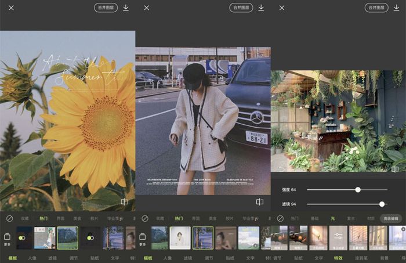Screen dimensions: 406x263
Task: Switch to 模板 in the sunflower editor
Action: pos(13,258)
